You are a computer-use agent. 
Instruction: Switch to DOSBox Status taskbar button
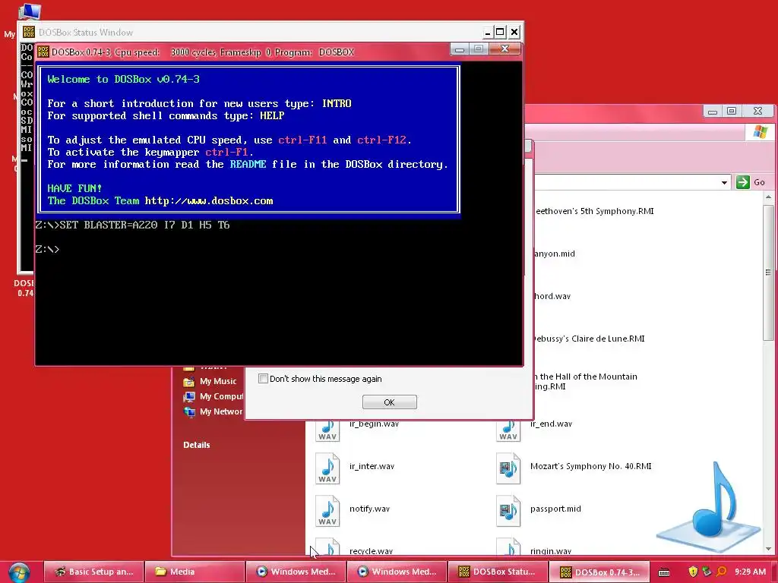(498, 572)
